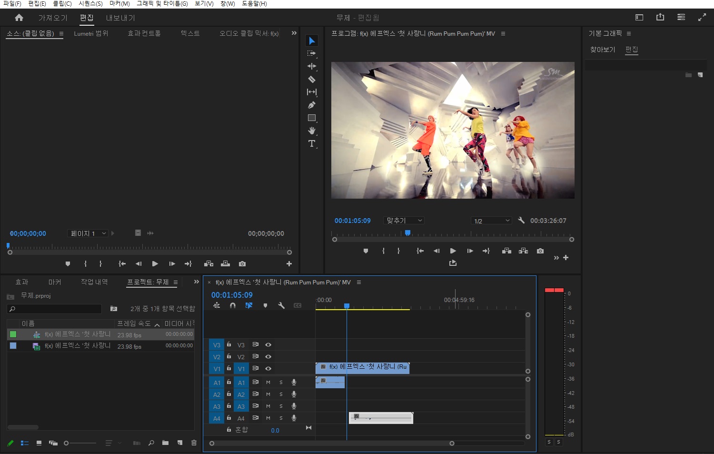Open the 파일(F) menu
This screenshot has width=714, height=454.
point(12,3)
